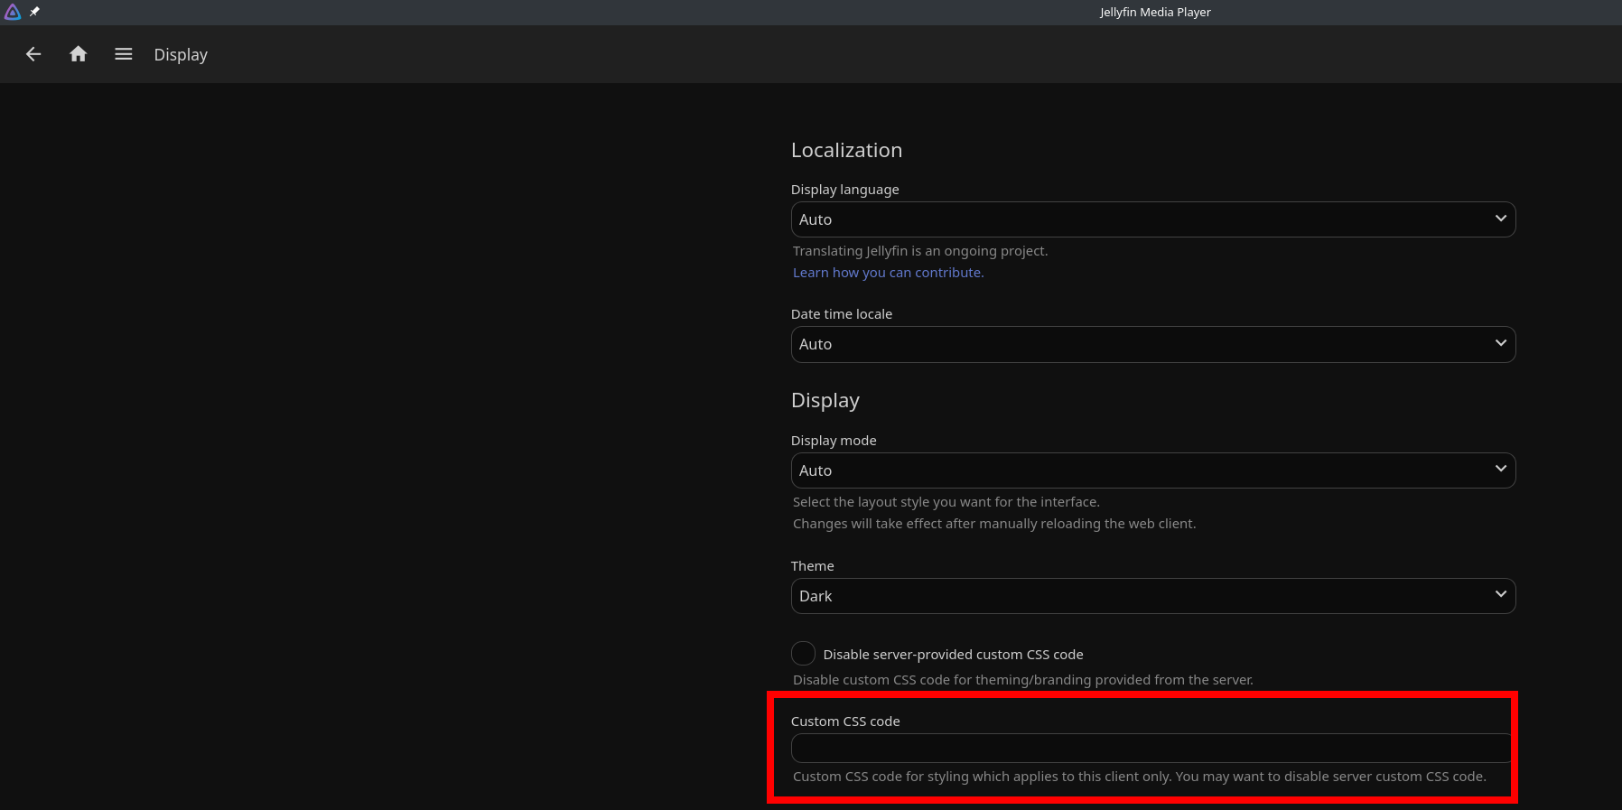Click chevron arrow of Date time locale
The width and height of the screenshot is (1622, 810).
click(x=1500, y=343)
